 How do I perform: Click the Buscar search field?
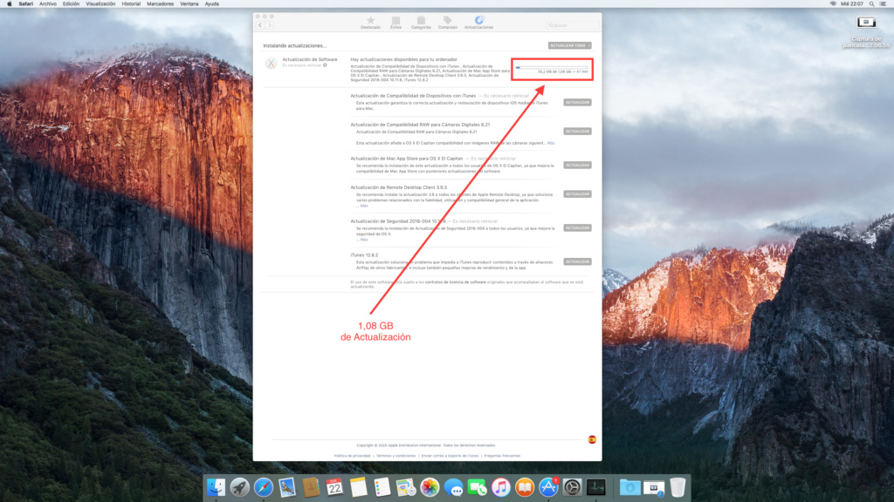click(x=572, y=25)
